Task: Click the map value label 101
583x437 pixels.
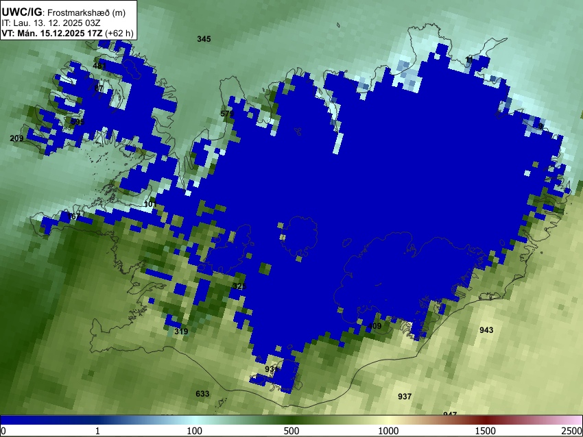Action: coord(150,204)
